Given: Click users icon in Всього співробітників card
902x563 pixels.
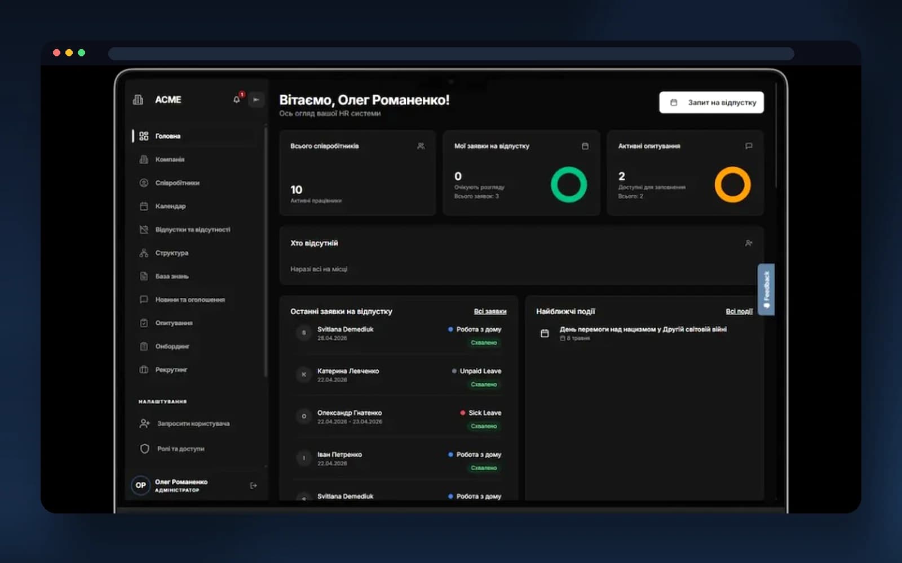Looking at the screenshot, I should coord(421,146).
